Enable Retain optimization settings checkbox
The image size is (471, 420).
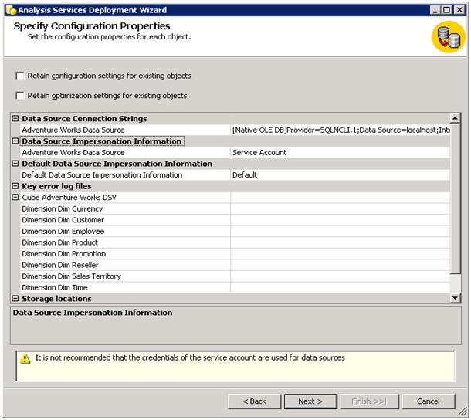pos(20,96)
